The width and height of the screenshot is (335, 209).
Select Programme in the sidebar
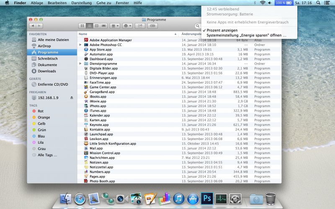click(x=52, y=52)
